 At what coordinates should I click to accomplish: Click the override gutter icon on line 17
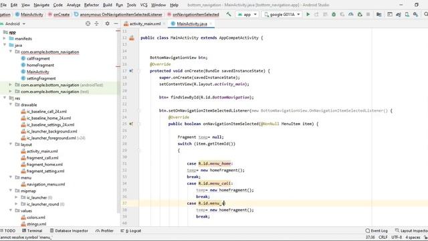coord(131,71)
